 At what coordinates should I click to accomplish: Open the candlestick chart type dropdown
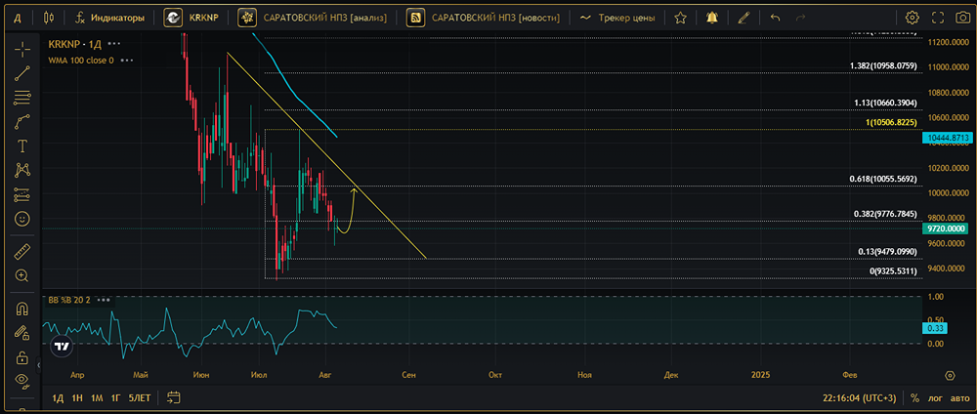coord(50,18)
